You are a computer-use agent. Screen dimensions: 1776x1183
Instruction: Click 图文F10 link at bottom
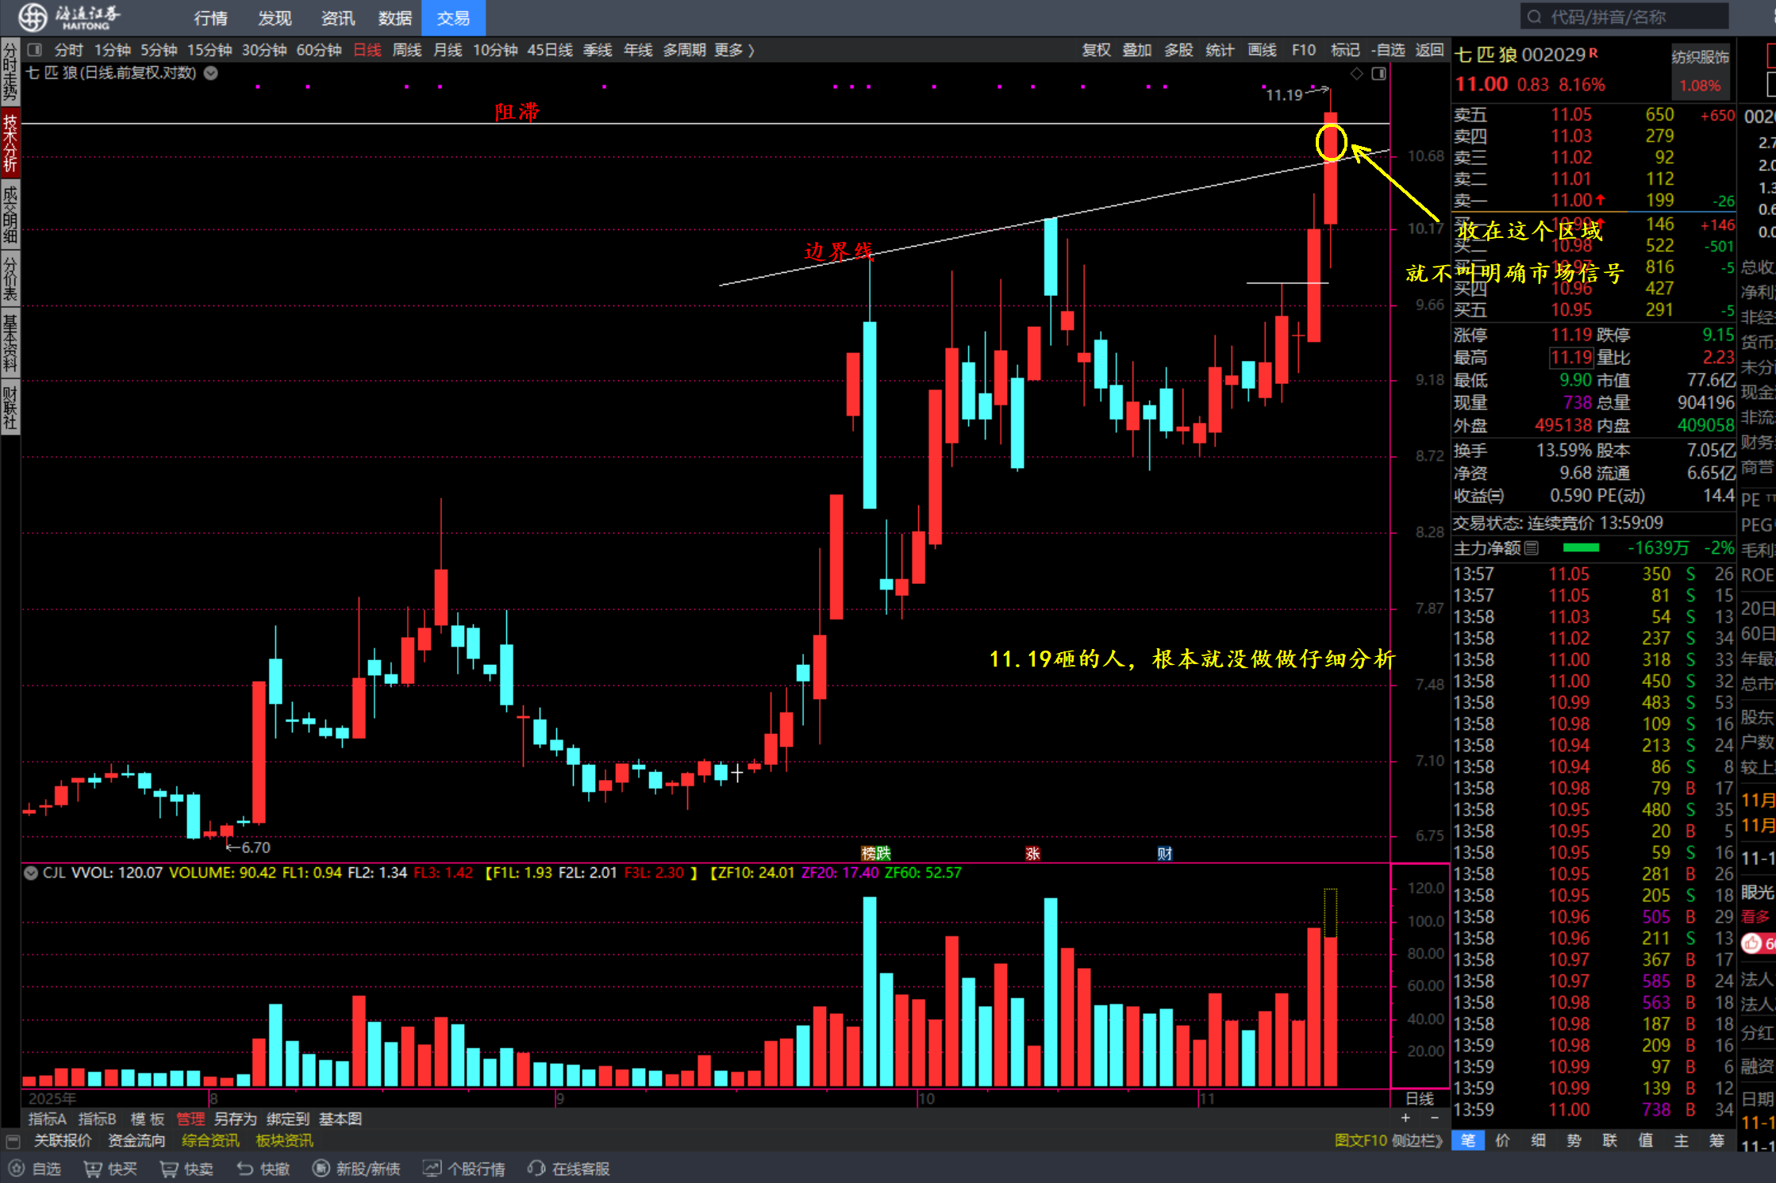[x=1360, y=1140]
